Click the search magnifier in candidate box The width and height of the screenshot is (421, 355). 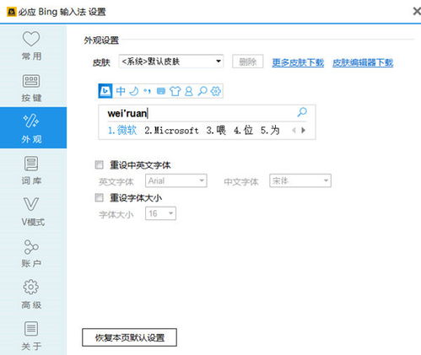click(302, 112)
